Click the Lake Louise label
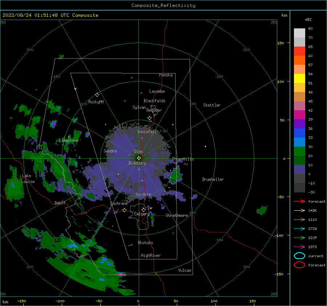 click(x=28, y=179)
